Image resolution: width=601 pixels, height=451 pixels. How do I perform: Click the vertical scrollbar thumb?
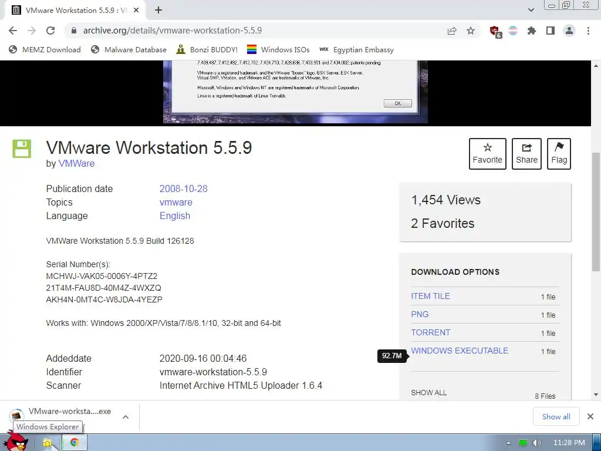point(596,211)
